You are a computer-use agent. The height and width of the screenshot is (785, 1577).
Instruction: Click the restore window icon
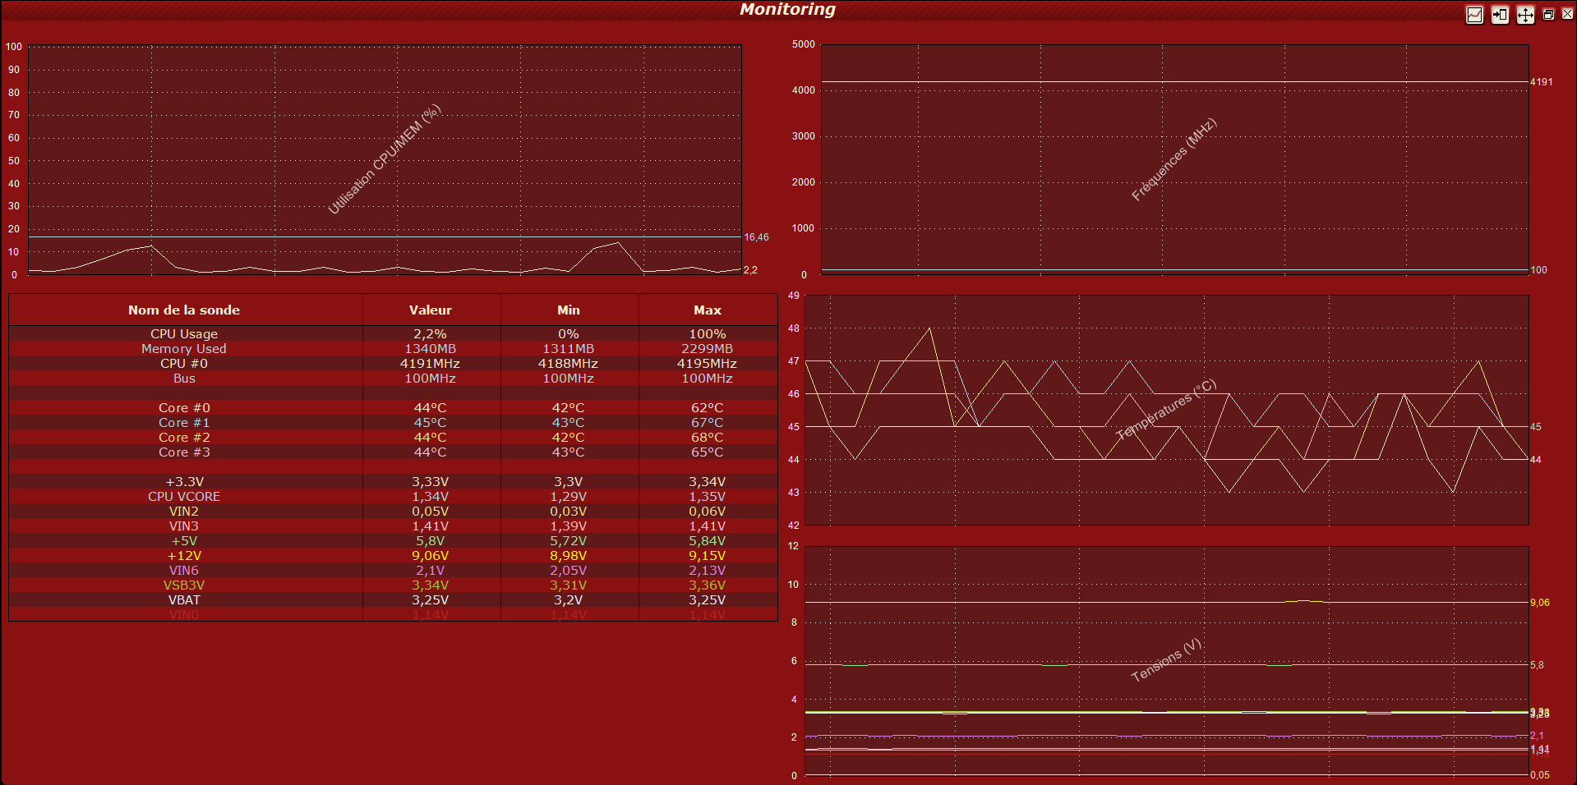pos(1548,15)
